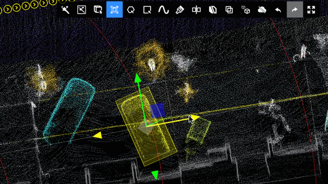Image resolution: width=328 pixels, height=184 pixels.
Task: Click the small olive-green cuboid
Action: coord(198,131)
